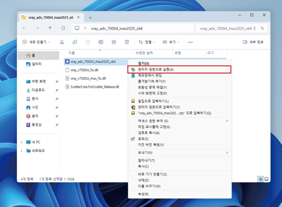Click the Copy icon in toolbar
Screen dimensions: 282x207
pos(75,42)
